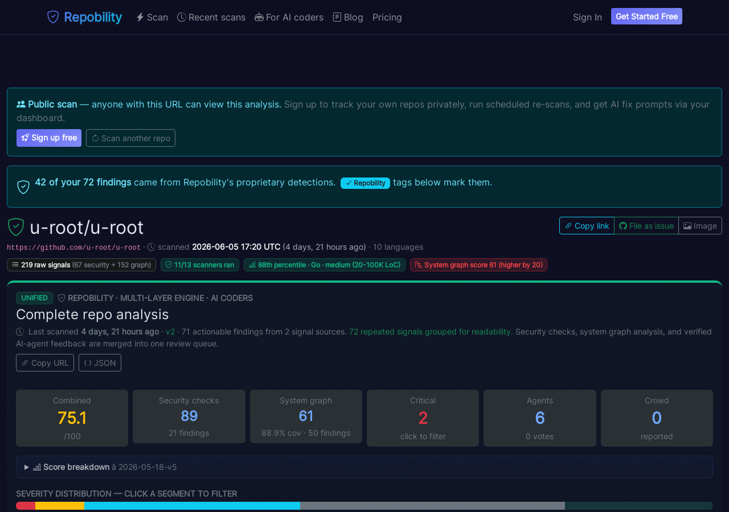729x512 pixels.
Task: Click the "2026-06-05 17:20 UTC" scan timestamp
Action: point(236,247)
